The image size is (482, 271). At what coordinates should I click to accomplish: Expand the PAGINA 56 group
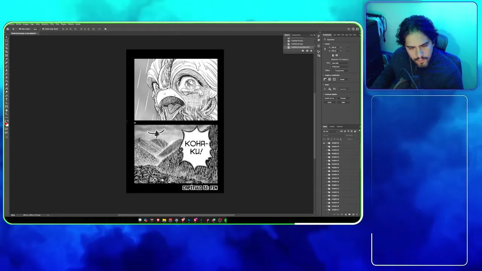point(327,143)
